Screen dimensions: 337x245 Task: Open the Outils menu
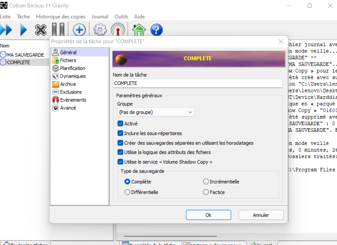pyautogui.click(x=121, y=17)
